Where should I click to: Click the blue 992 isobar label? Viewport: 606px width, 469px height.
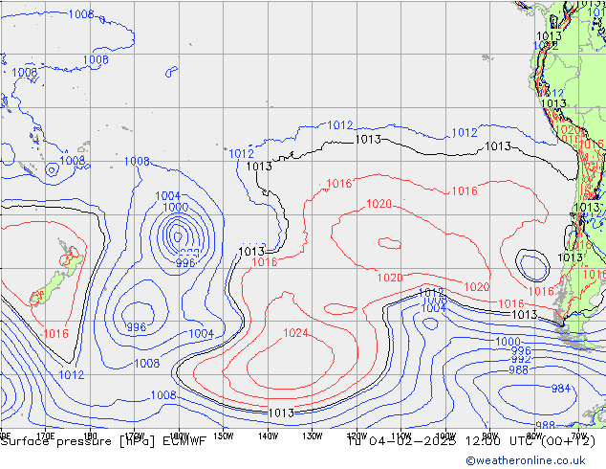(x=521, y=360)
